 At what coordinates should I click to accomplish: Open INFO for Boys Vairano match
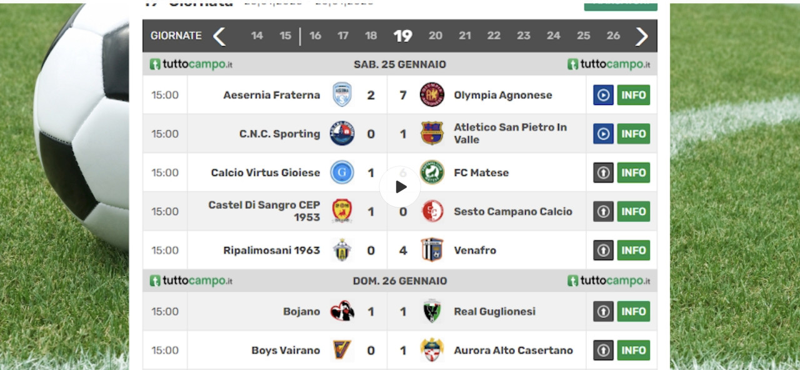[634, 350]
